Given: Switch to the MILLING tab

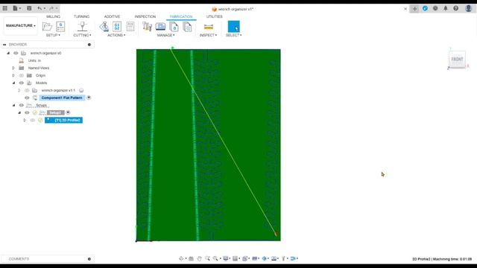Looking at the screenshot, I should click(x=53, y=16).
